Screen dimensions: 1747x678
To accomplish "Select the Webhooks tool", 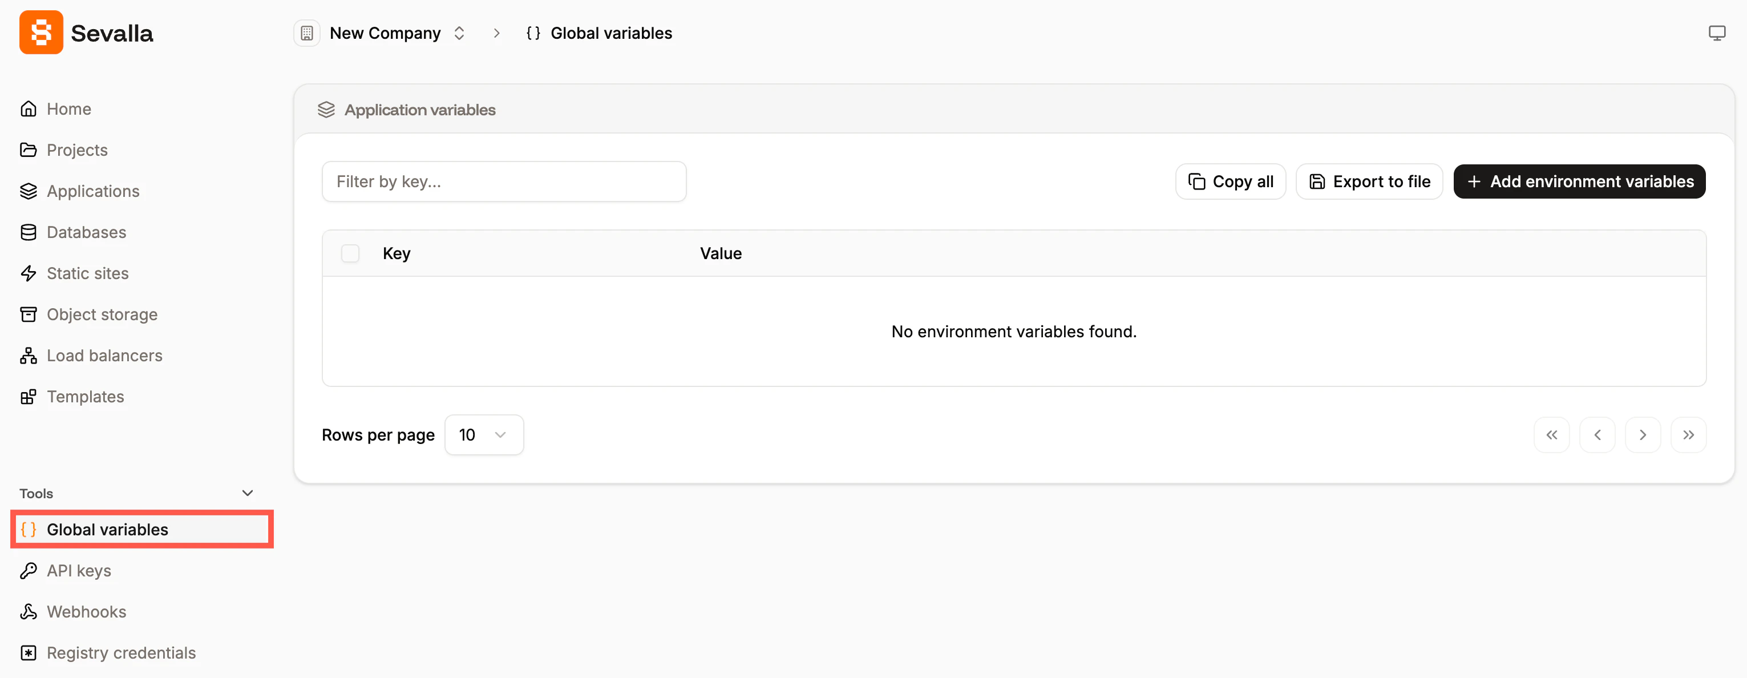I will click(86, 611).
